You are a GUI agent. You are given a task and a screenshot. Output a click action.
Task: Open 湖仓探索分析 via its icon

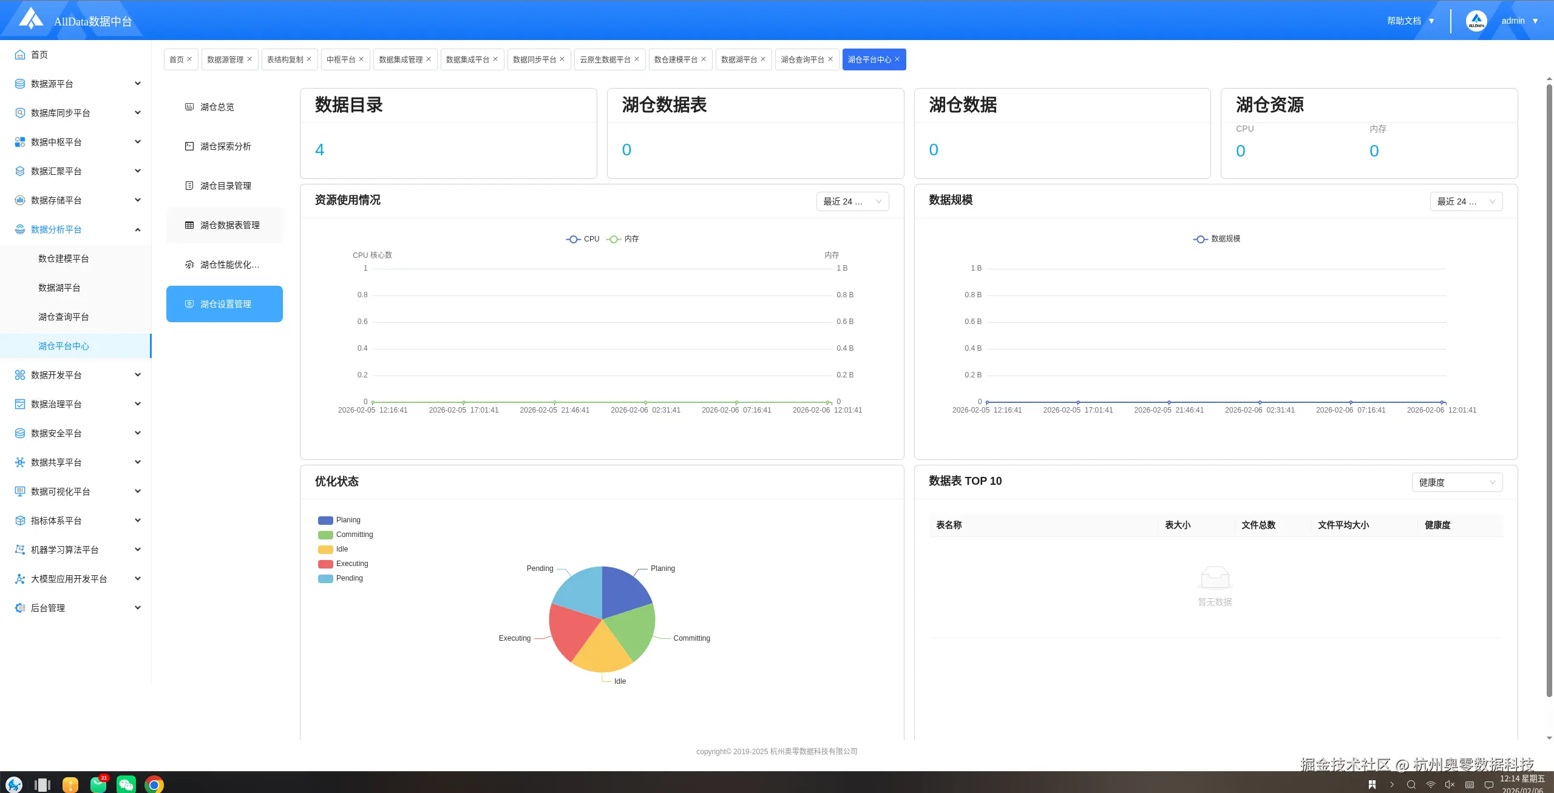tap(189, 146)
